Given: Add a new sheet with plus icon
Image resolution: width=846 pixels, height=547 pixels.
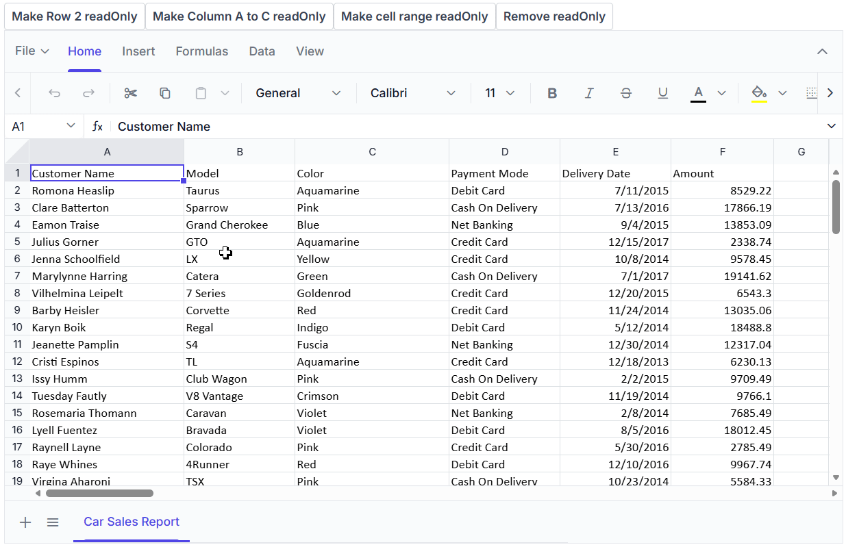Looking at the screenshot, I should [x=25, y=522].
